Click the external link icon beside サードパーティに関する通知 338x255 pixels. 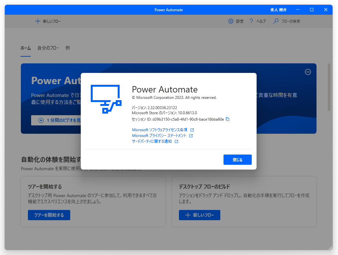tap(176, 141)
